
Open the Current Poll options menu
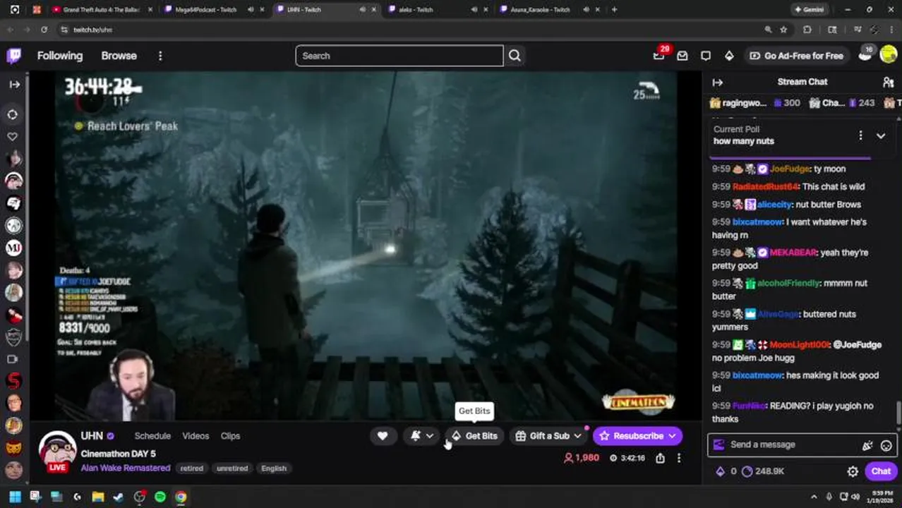860,135
